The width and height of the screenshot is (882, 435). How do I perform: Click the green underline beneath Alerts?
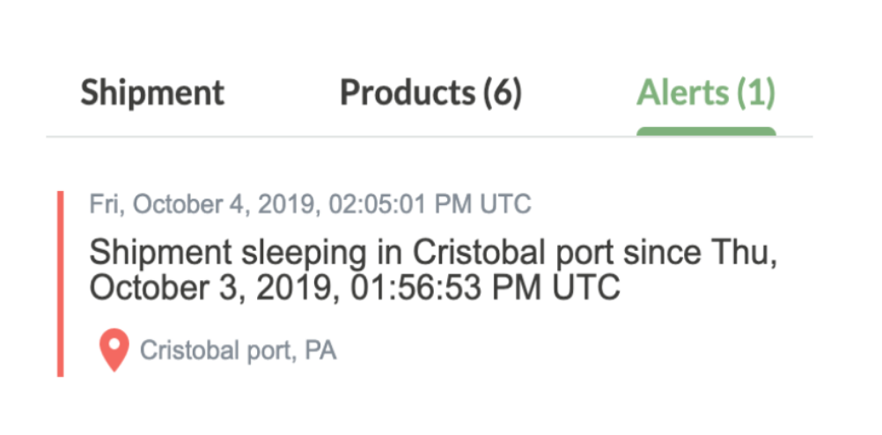point(706,132)
